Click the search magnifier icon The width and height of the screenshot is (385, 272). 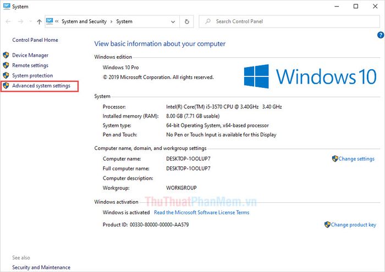click(x=208, y=21)
